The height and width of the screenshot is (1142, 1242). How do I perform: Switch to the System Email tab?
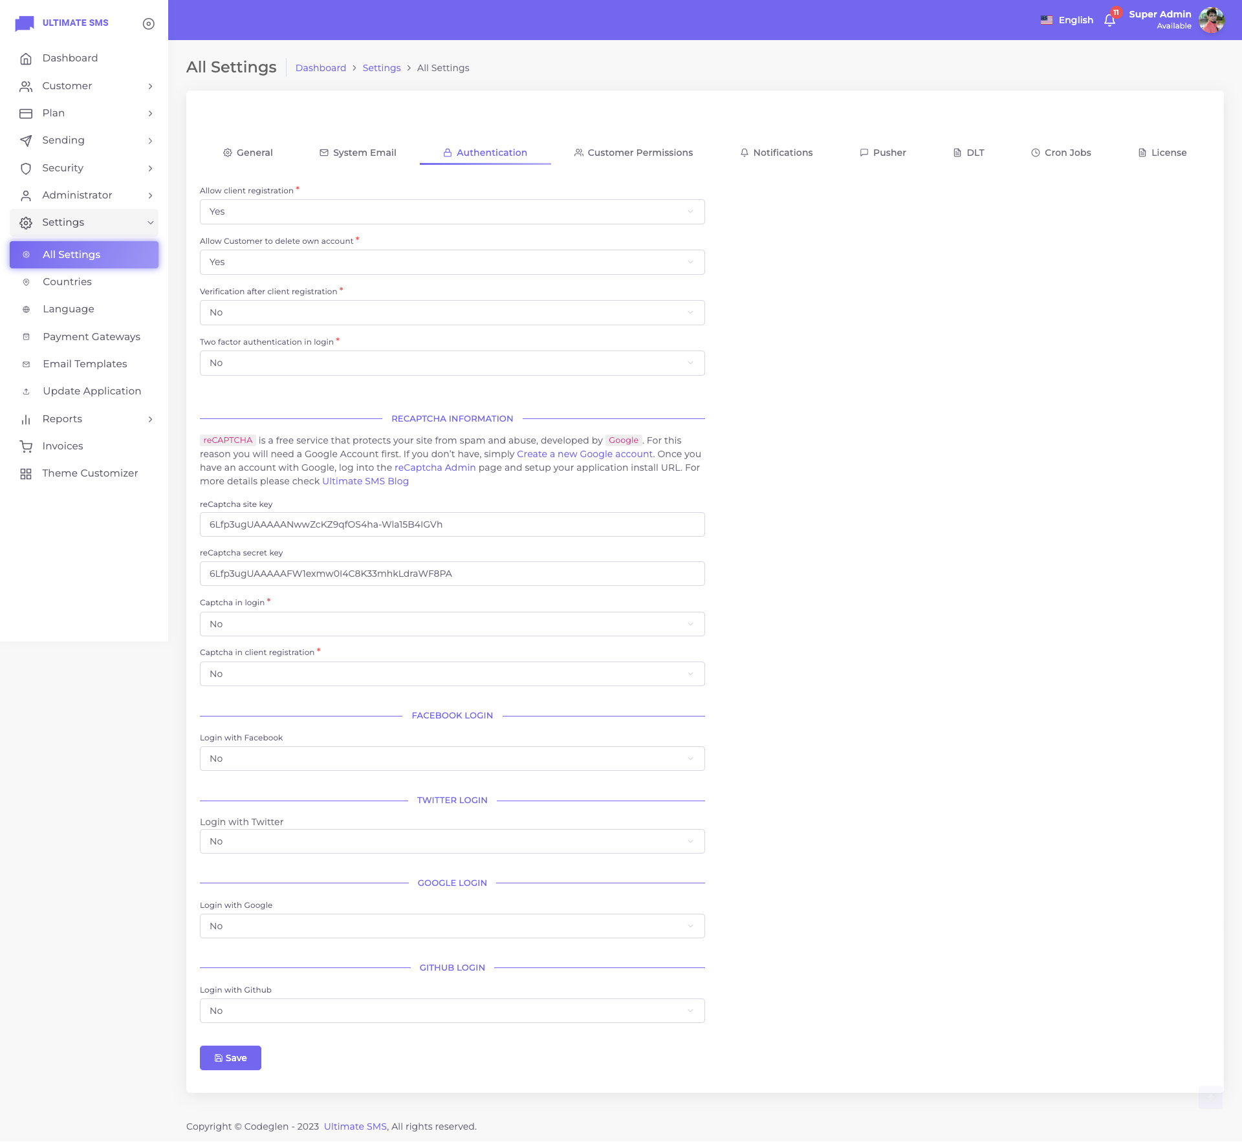pyautogui.click(x=358, y=153)
